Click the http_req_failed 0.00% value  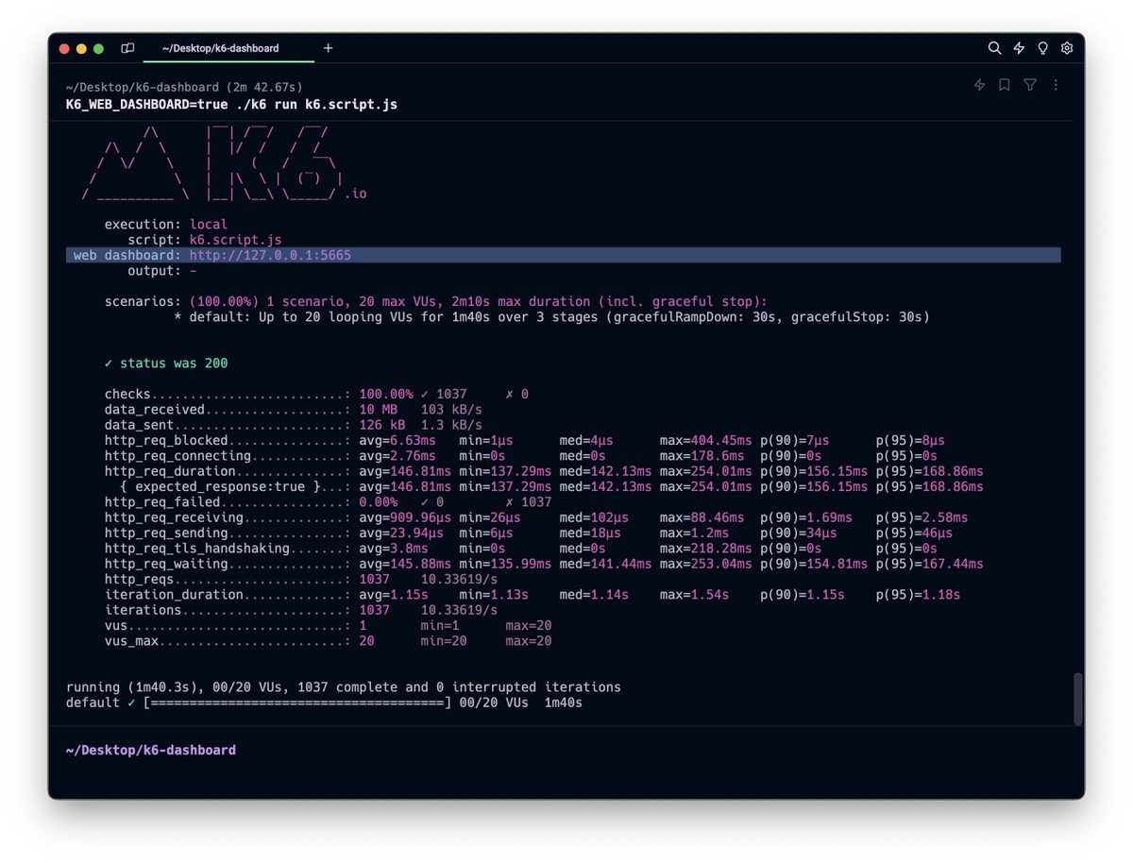tap(379, 502)
